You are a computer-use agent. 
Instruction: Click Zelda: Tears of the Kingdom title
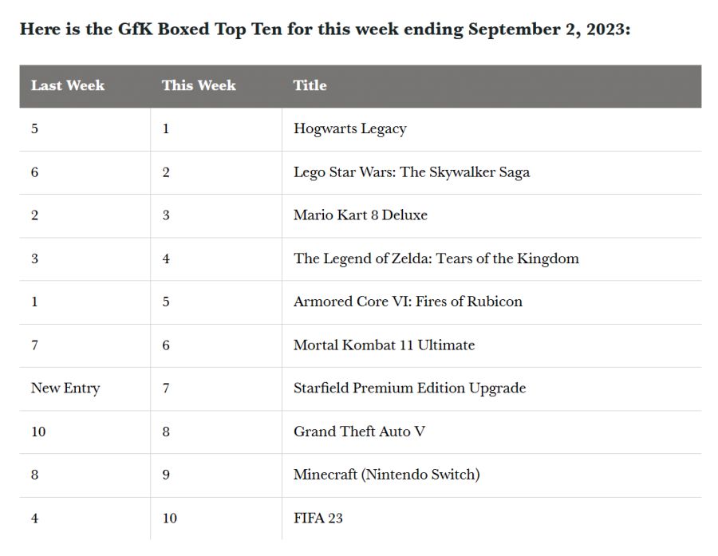[x=436, y=258]
